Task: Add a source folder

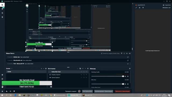Action: (x=80, y=69)
